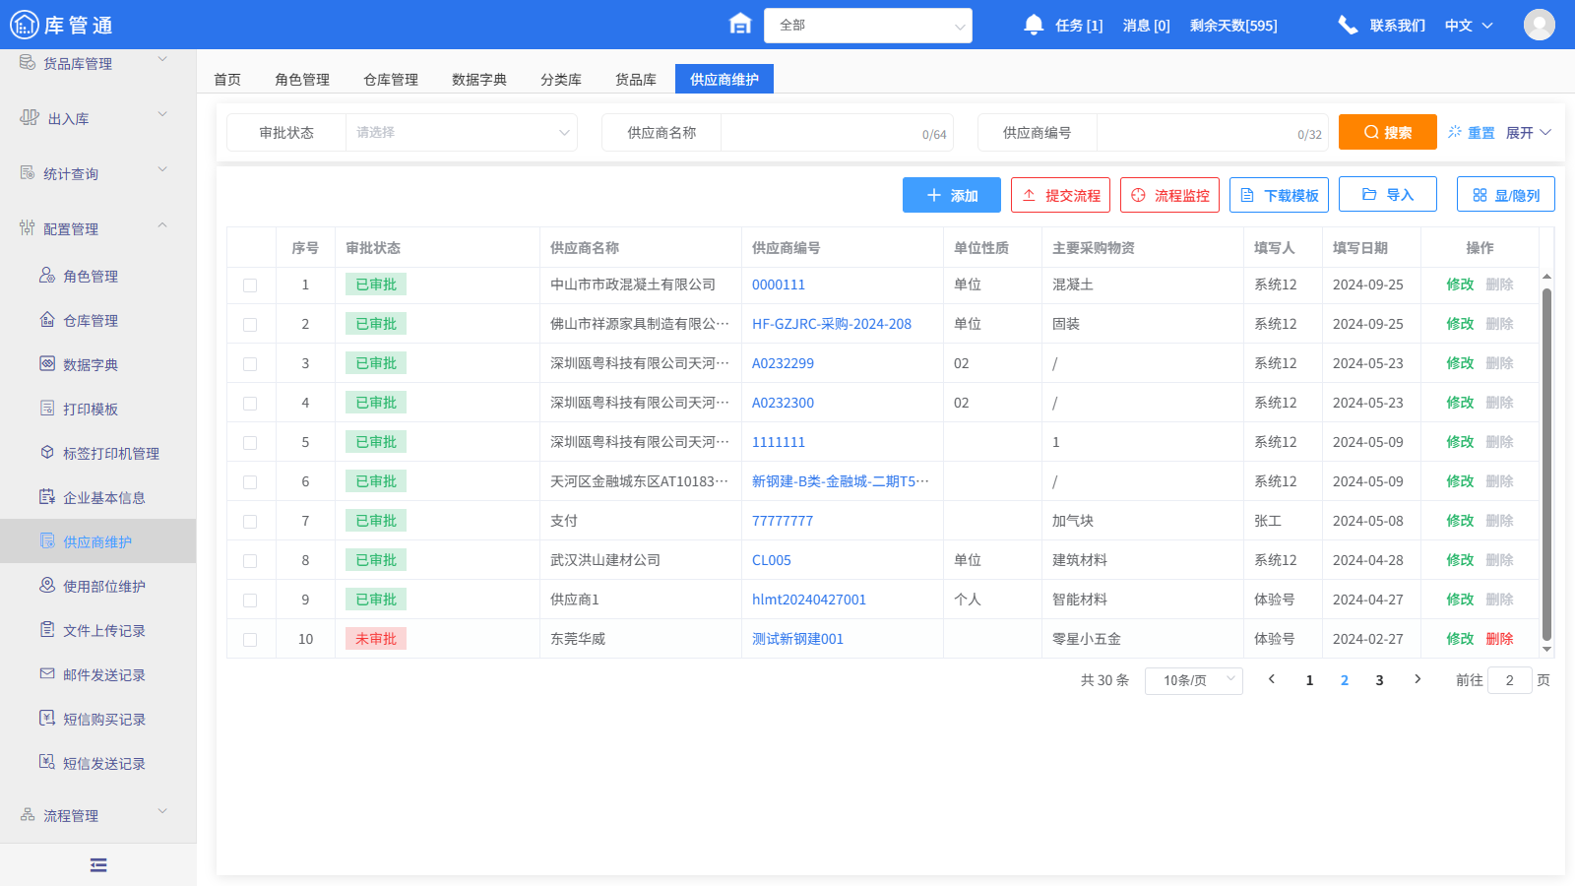Click the 流程管理 sidebar icon

point(28,815)
